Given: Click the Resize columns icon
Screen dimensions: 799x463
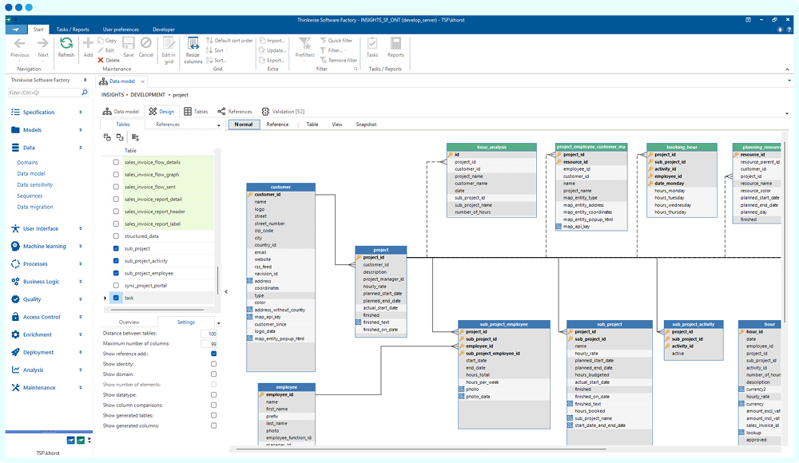Looking at the screenshot, I should click(193, 44).
